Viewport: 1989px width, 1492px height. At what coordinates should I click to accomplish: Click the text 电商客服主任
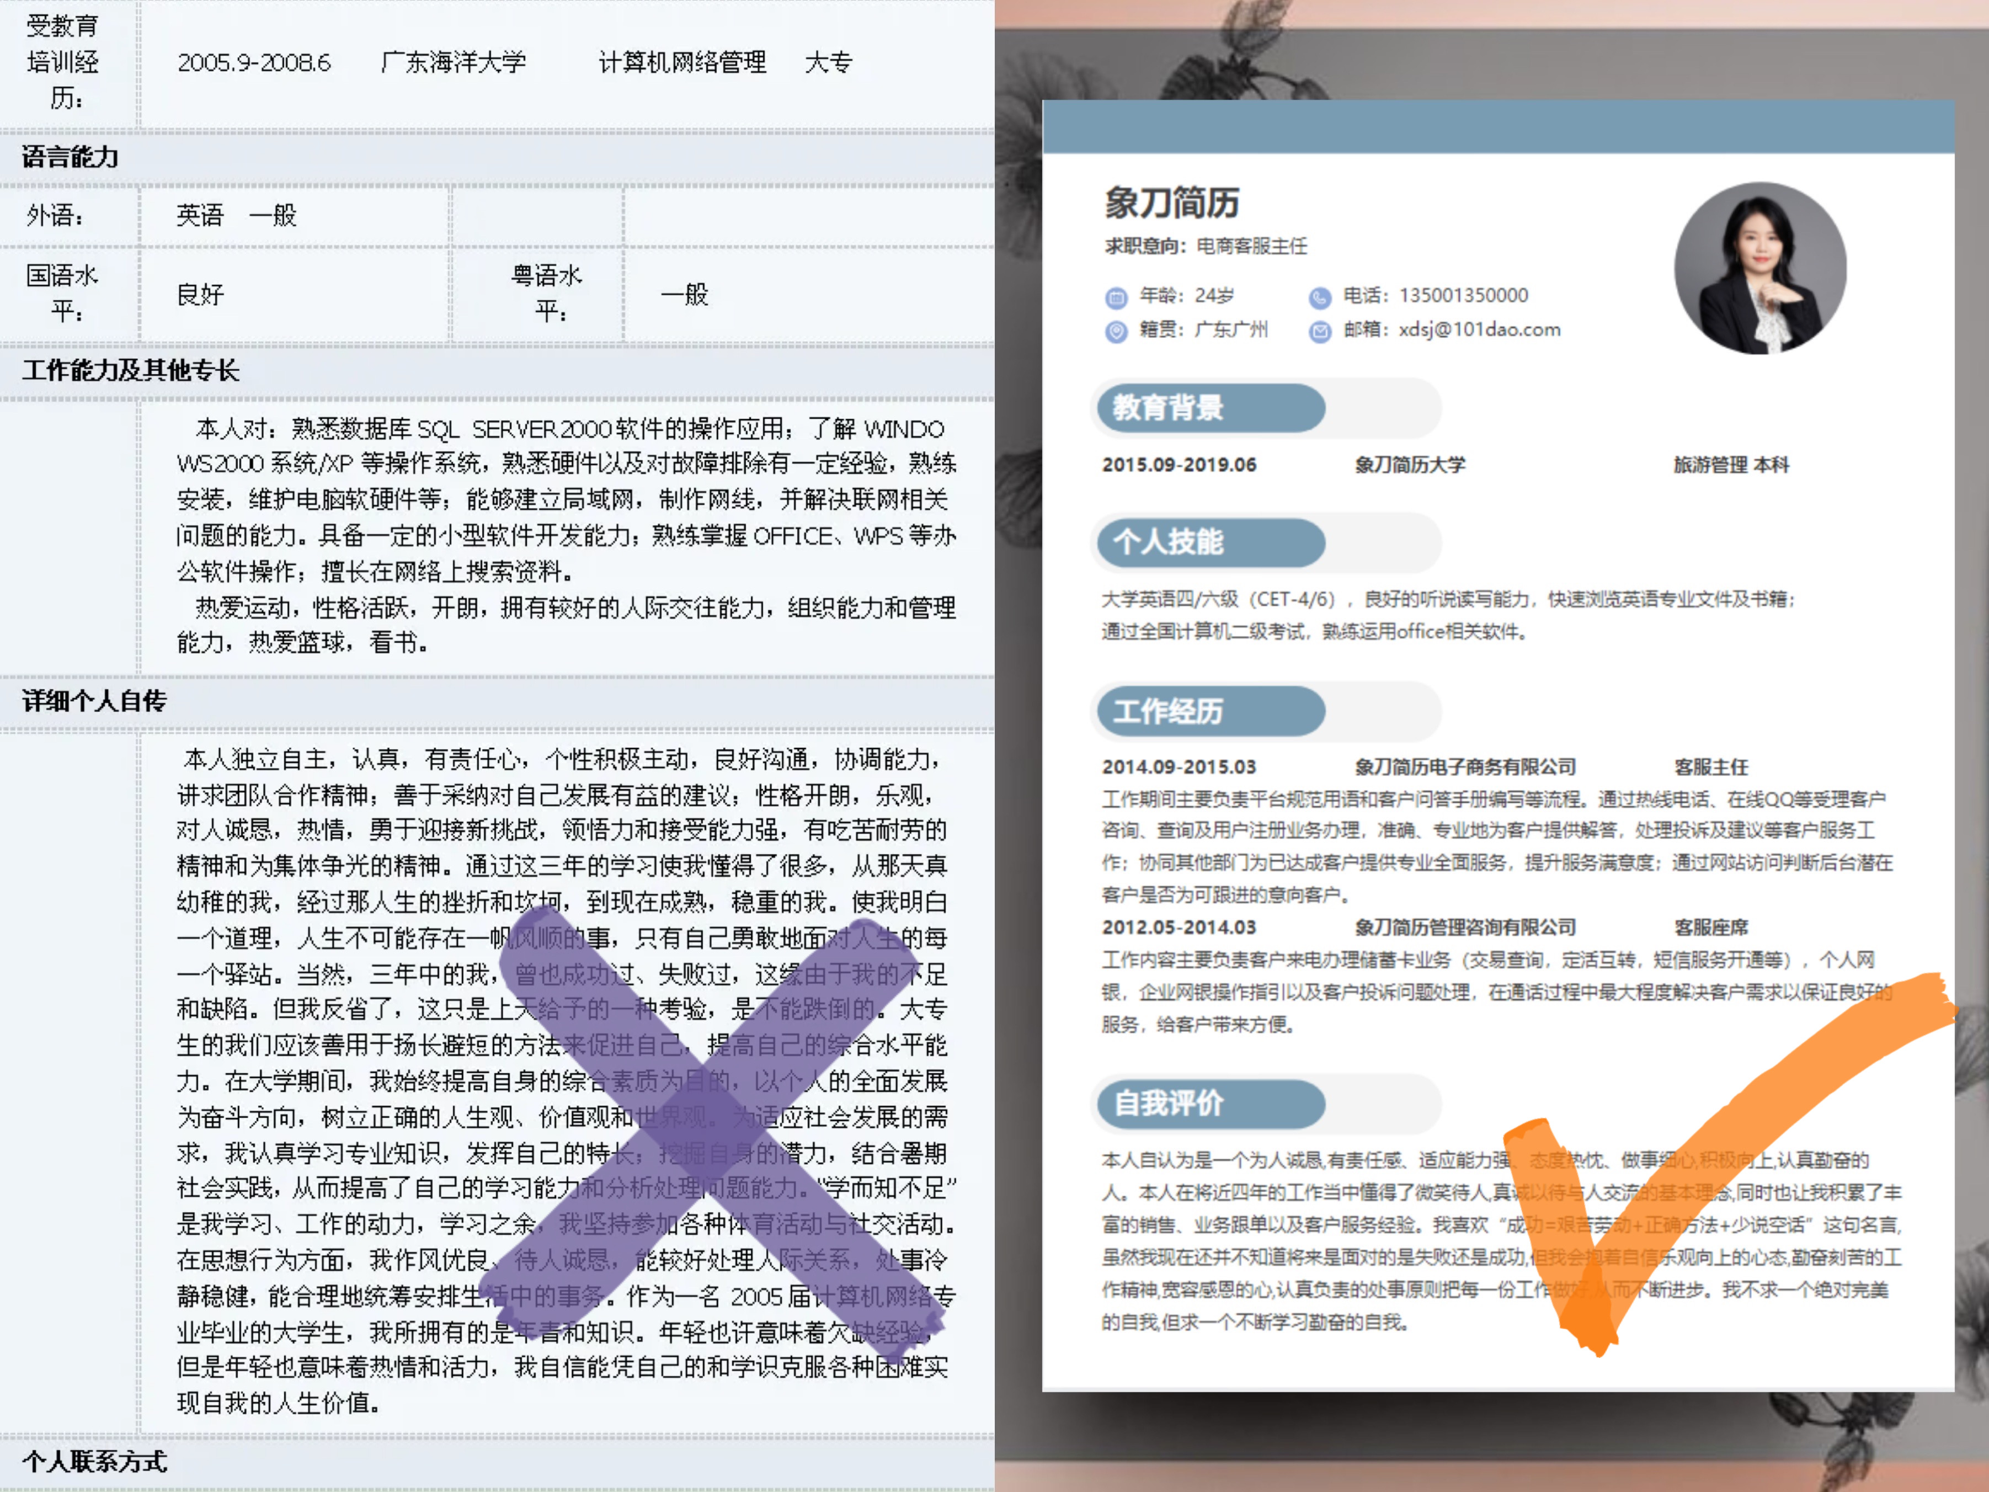[1252, 247]
